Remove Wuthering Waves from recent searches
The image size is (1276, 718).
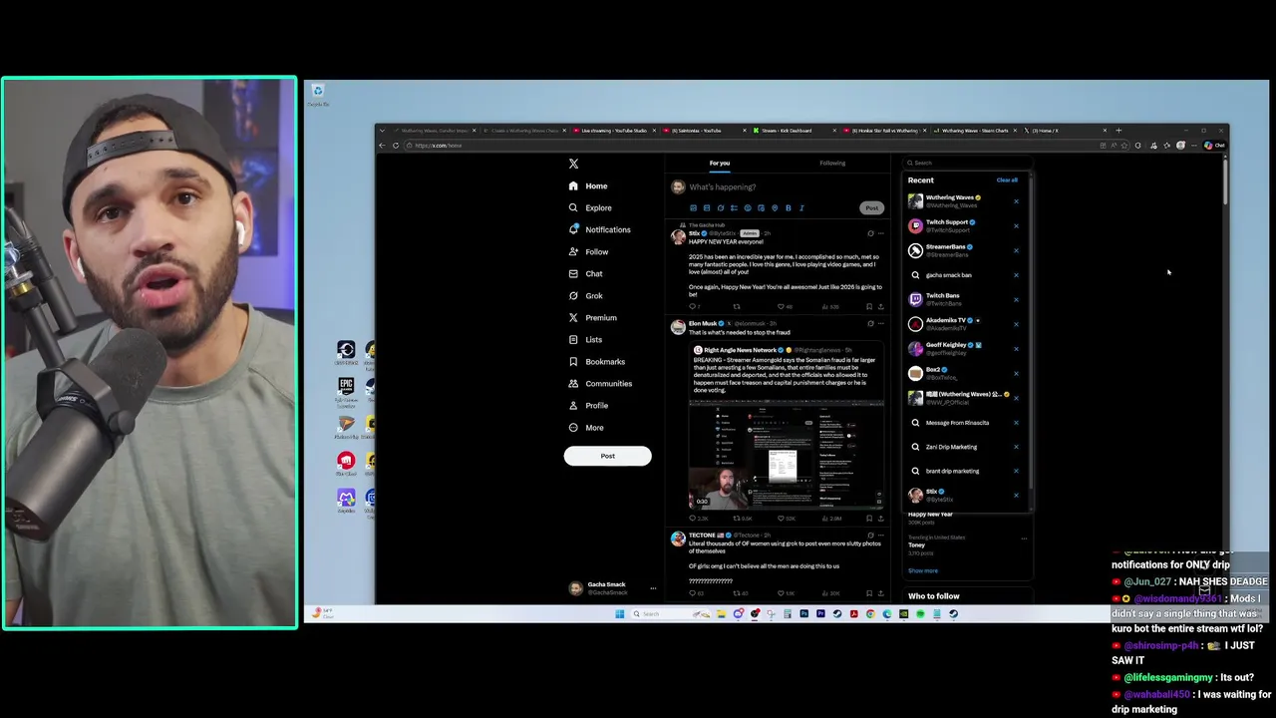click(x=1016, y=201)
